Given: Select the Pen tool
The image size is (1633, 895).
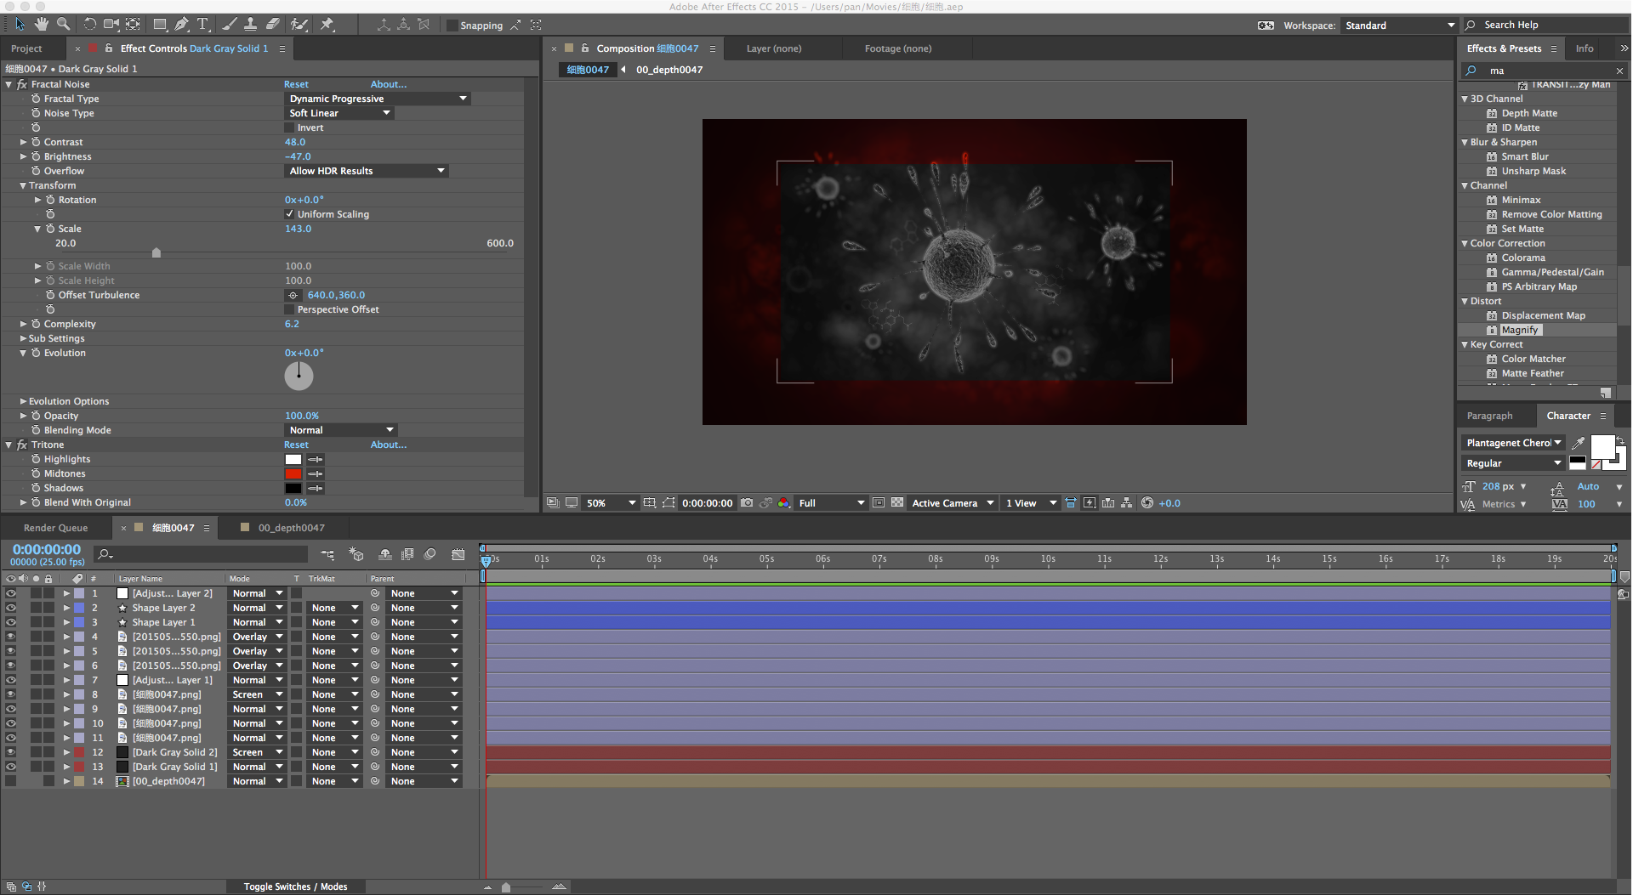Looking at the screenshot, I should 182,25.
